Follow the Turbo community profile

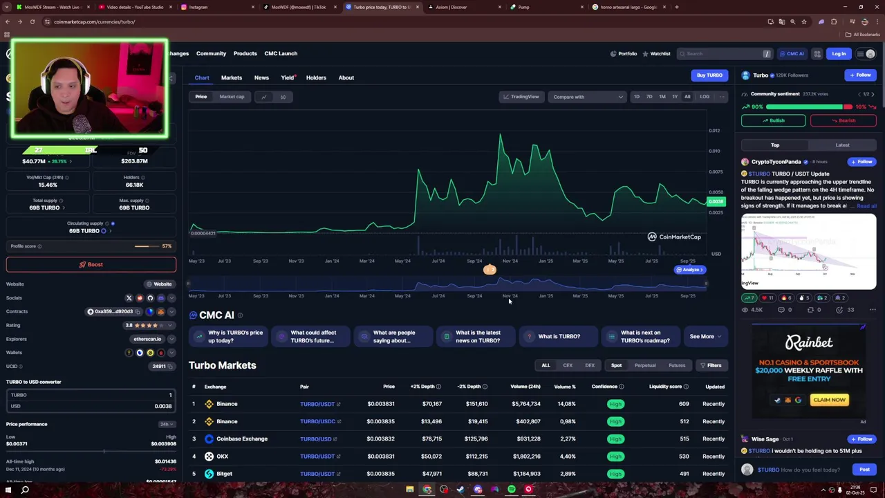point(860,75)
